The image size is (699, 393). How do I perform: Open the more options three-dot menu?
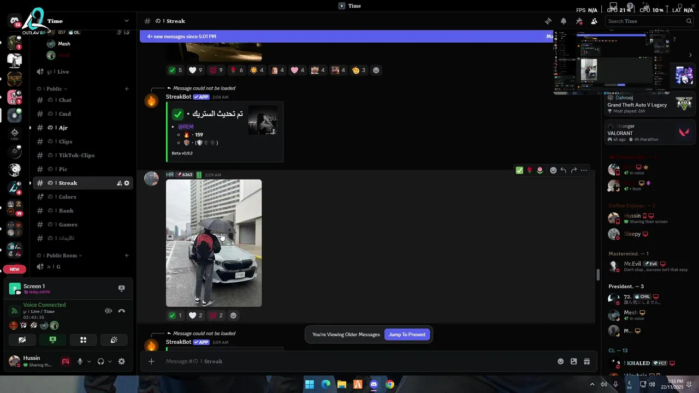[584, 170]
